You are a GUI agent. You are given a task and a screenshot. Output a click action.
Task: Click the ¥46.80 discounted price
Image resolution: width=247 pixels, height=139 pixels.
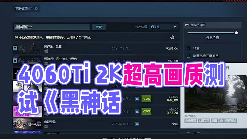tap(173, 100)
